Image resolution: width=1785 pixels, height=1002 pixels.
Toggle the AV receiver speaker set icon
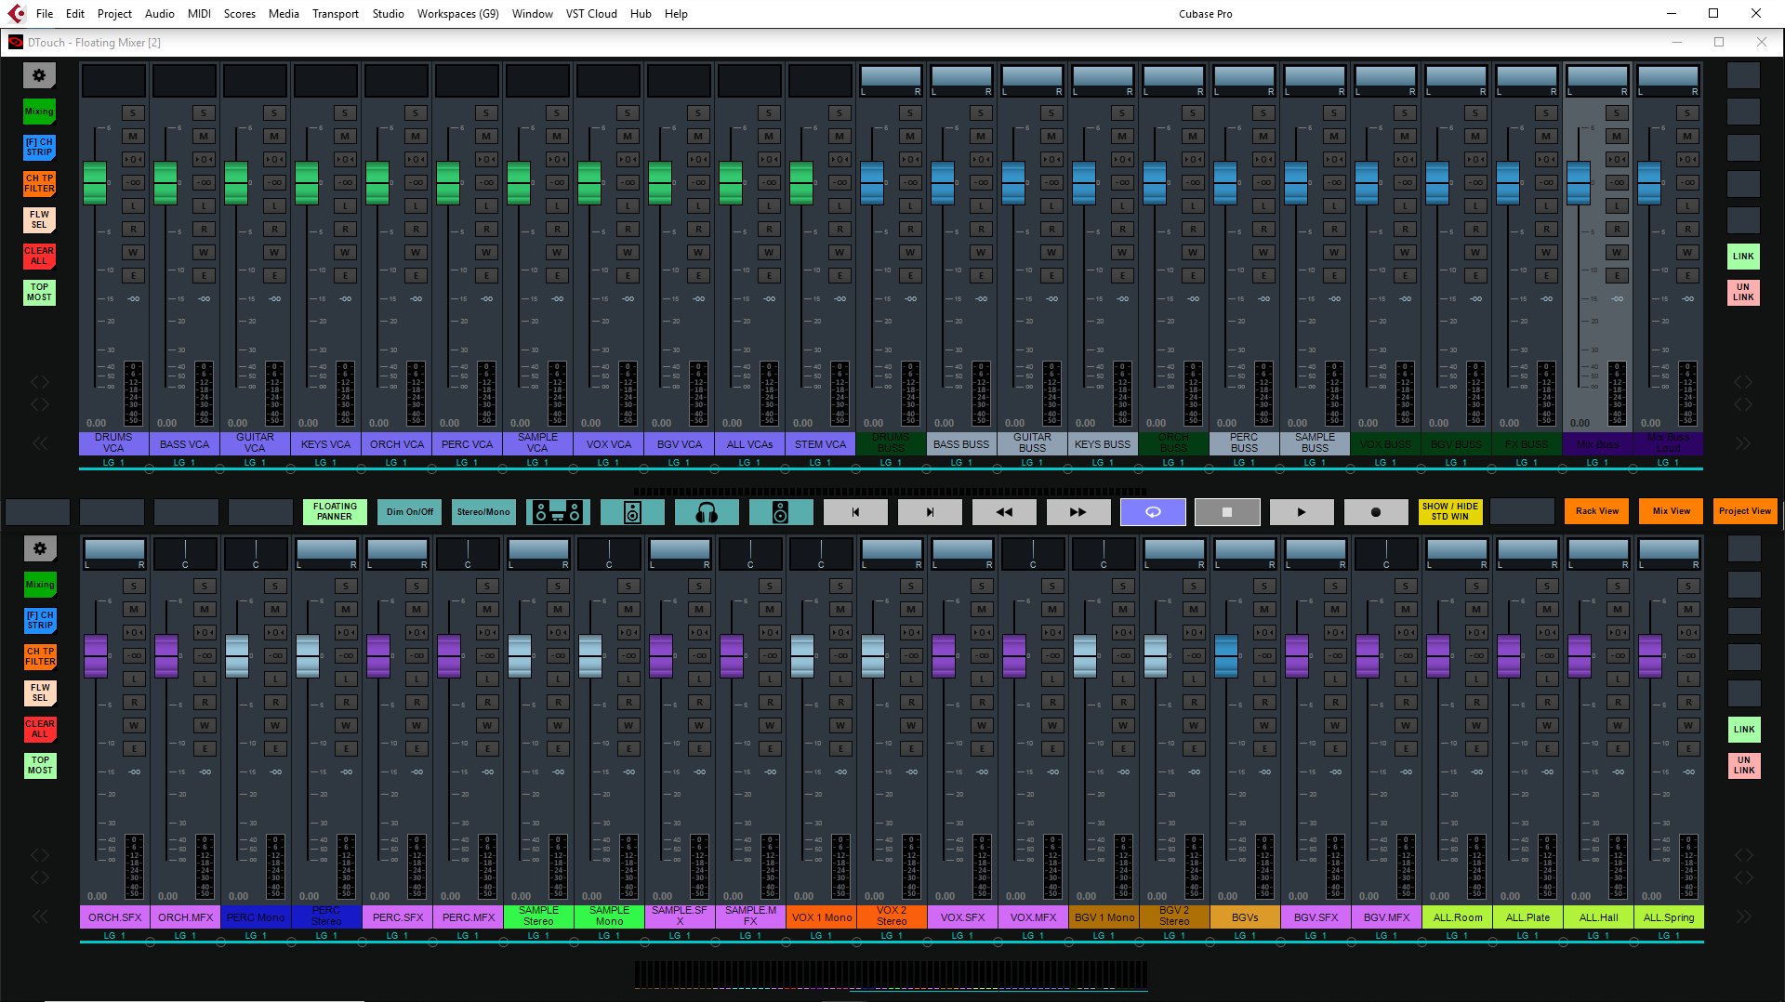click(558, 512)
